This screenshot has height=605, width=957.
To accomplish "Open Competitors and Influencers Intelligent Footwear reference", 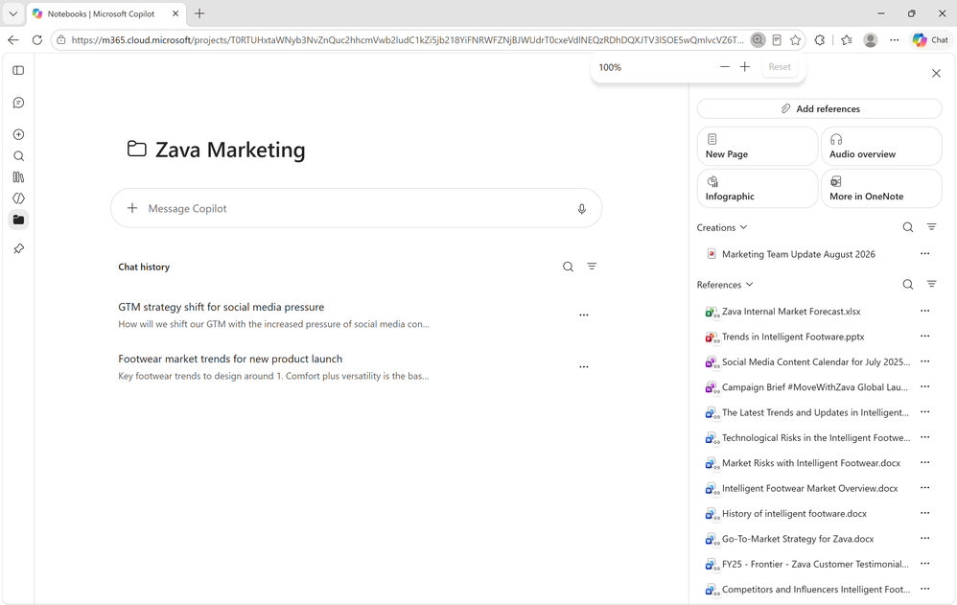I will [816, 589].
